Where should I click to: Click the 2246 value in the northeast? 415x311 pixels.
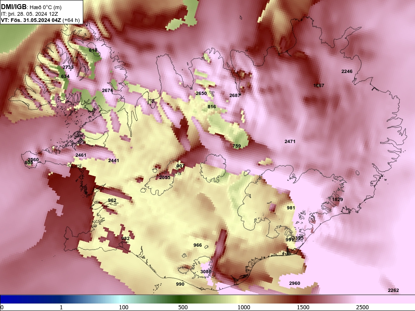click(347, 71)
